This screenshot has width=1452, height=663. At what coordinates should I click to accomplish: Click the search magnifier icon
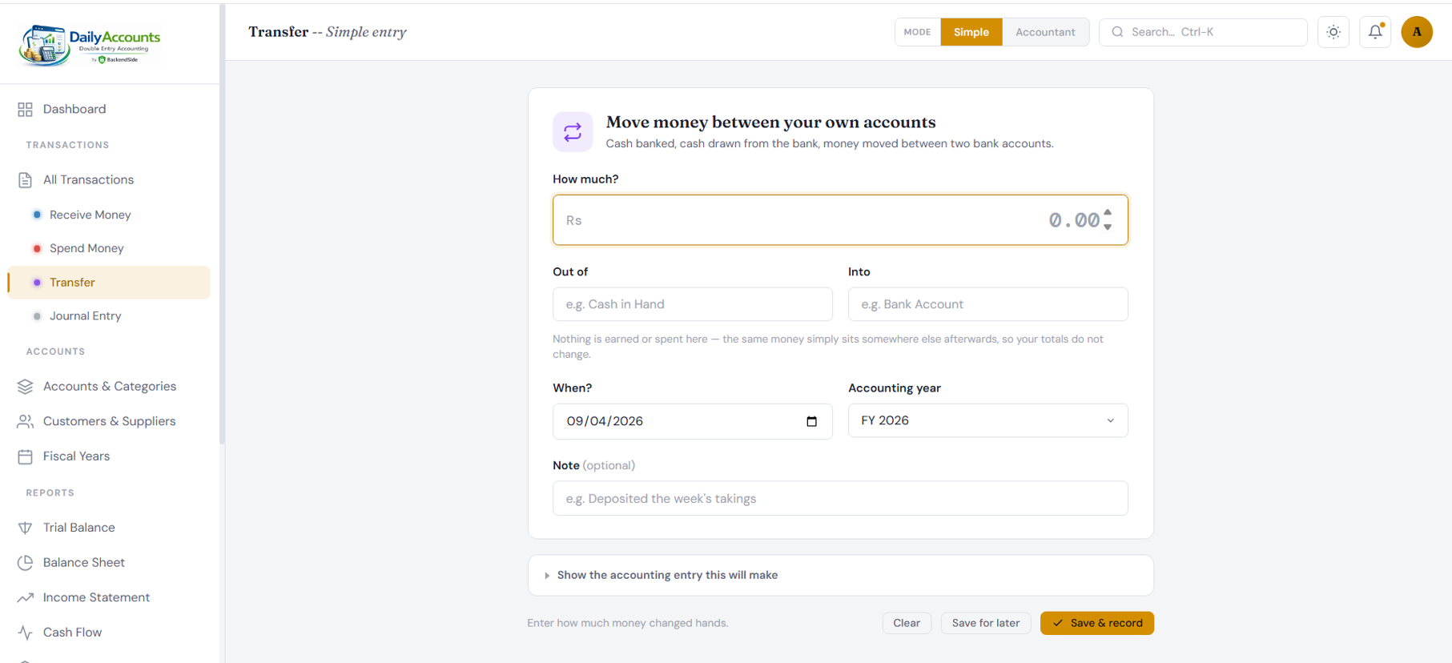pos(1117,32)
